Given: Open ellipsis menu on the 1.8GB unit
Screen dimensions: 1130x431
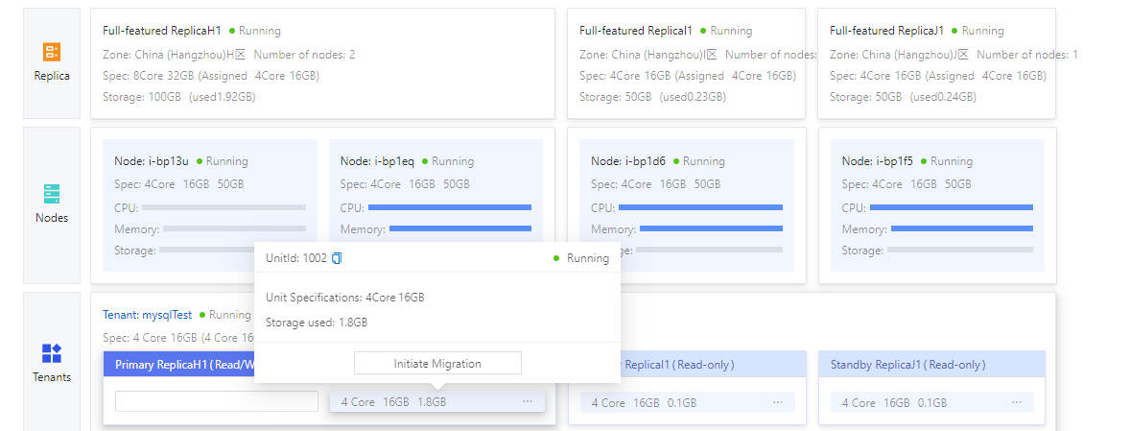Looking at the screenshot, I should (x=528, y=401).
